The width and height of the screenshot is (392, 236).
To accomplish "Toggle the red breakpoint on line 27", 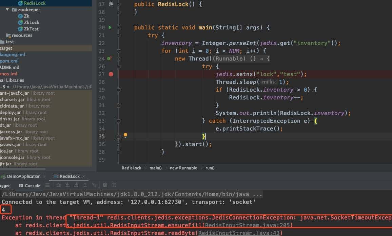I will pyautogui.click(x=111, y=74).
